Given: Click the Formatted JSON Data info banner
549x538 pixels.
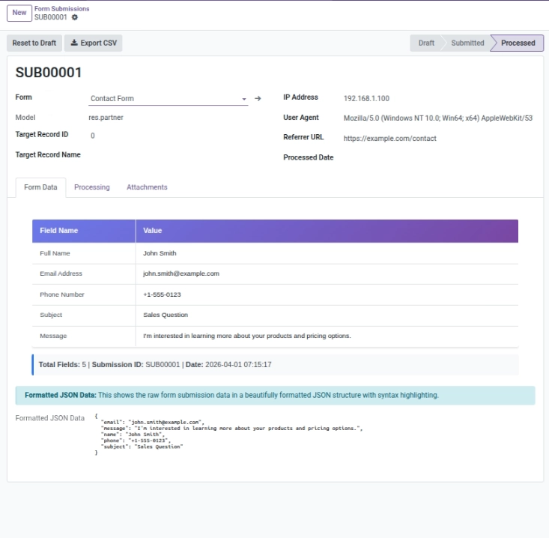Looking at the screenshot, I should (275, 396).
